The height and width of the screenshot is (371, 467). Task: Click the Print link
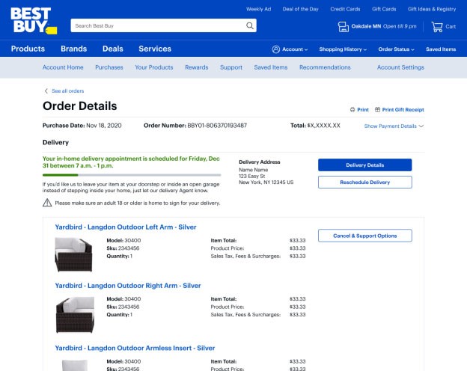(363, 109)
